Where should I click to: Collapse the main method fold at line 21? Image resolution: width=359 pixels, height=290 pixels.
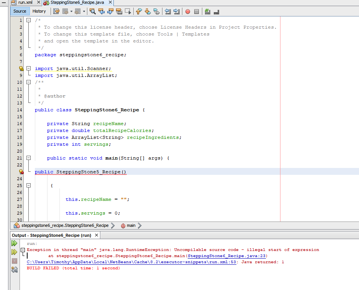(x=29, y=158)
